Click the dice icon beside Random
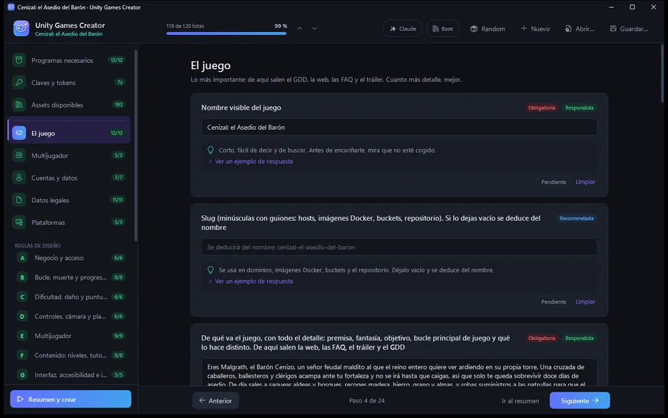Screen dimensions: 668x418 click(474, 29)
